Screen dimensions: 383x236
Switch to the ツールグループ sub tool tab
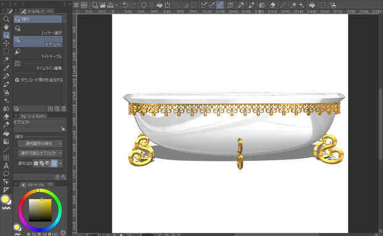(33, 12)
